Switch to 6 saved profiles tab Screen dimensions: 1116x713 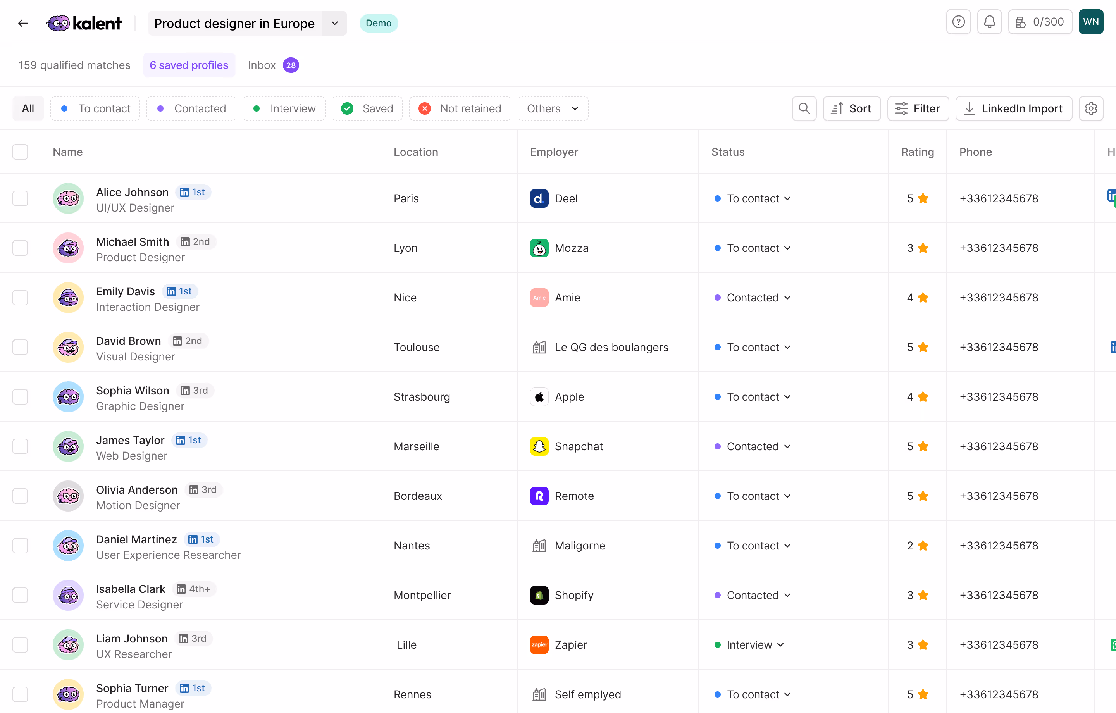tap(189, 65)
